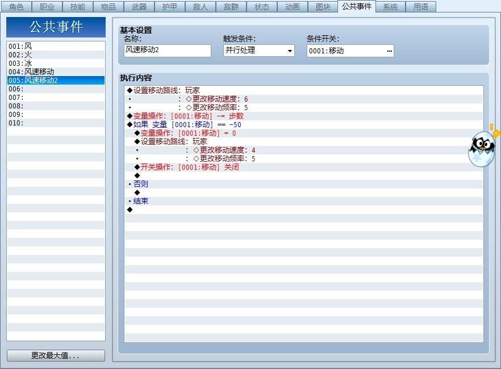Select empty common event slot 007:
Viewport: 501px width, 369px height.
(x=56, y=97)
